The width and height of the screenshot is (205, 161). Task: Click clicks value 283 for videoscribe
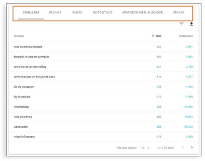click(159, 127)
